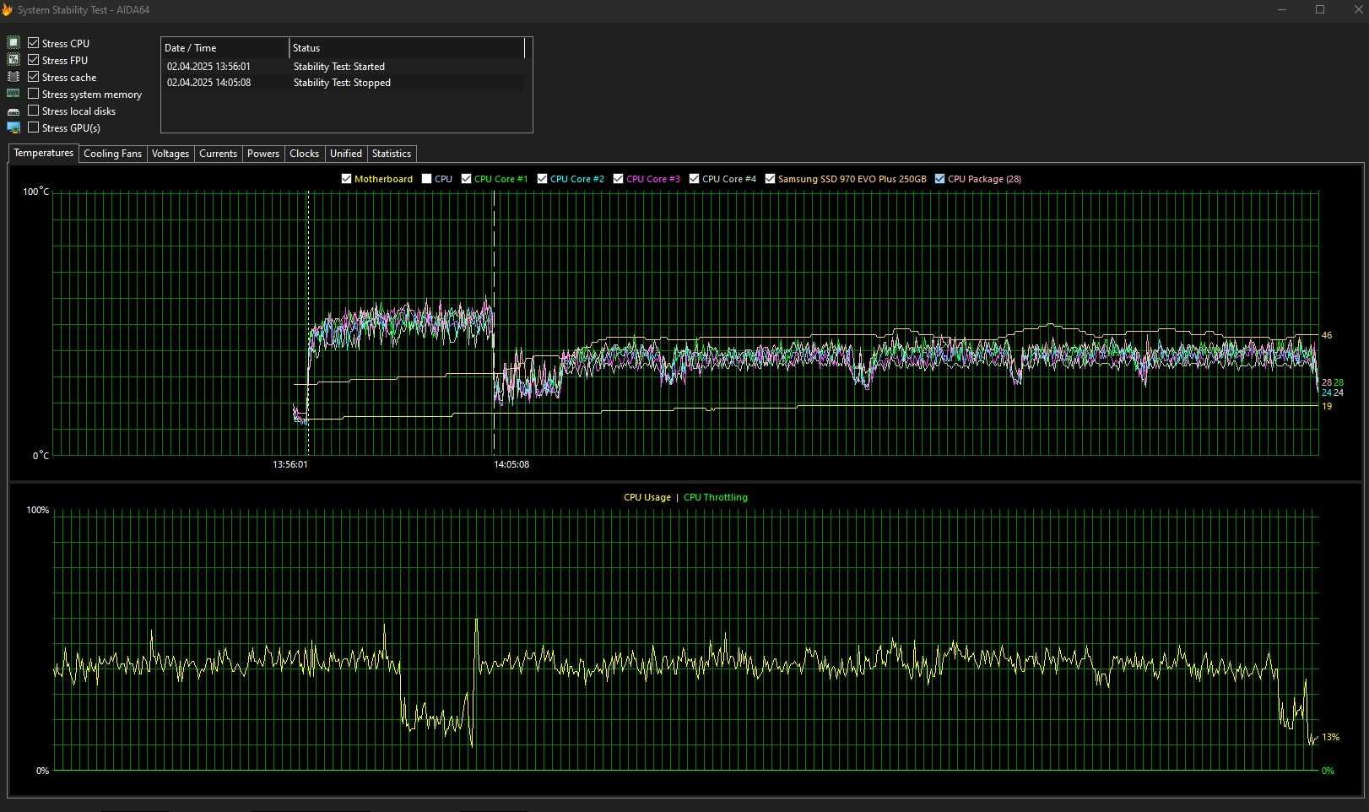Open the Statistics tab
The height and width of the screenshot is (812, 1369).
pyautogui.click(x=392, y=154)
